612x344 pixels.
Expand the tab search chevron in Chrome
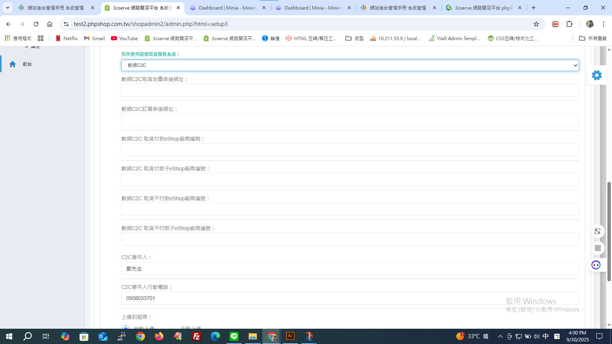coord(7,8)
